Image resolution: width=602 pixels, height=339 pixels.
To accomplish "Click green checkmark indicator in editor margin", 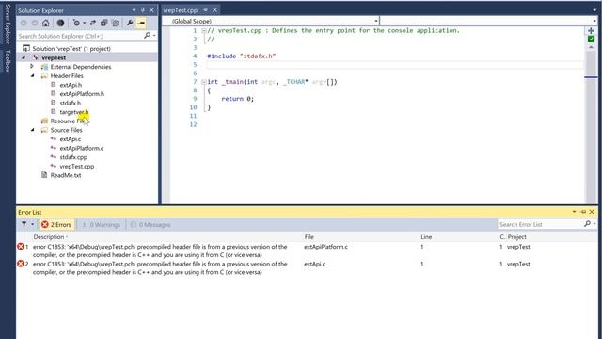I will (x=591, y=39).
